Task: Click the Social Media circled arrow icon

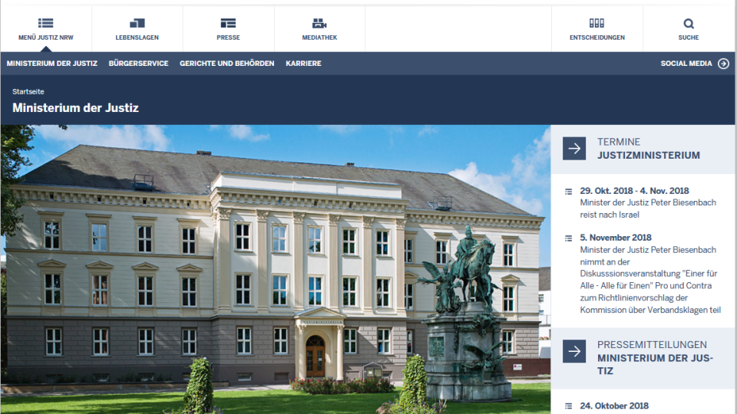Action: click(x=724, y=64)
